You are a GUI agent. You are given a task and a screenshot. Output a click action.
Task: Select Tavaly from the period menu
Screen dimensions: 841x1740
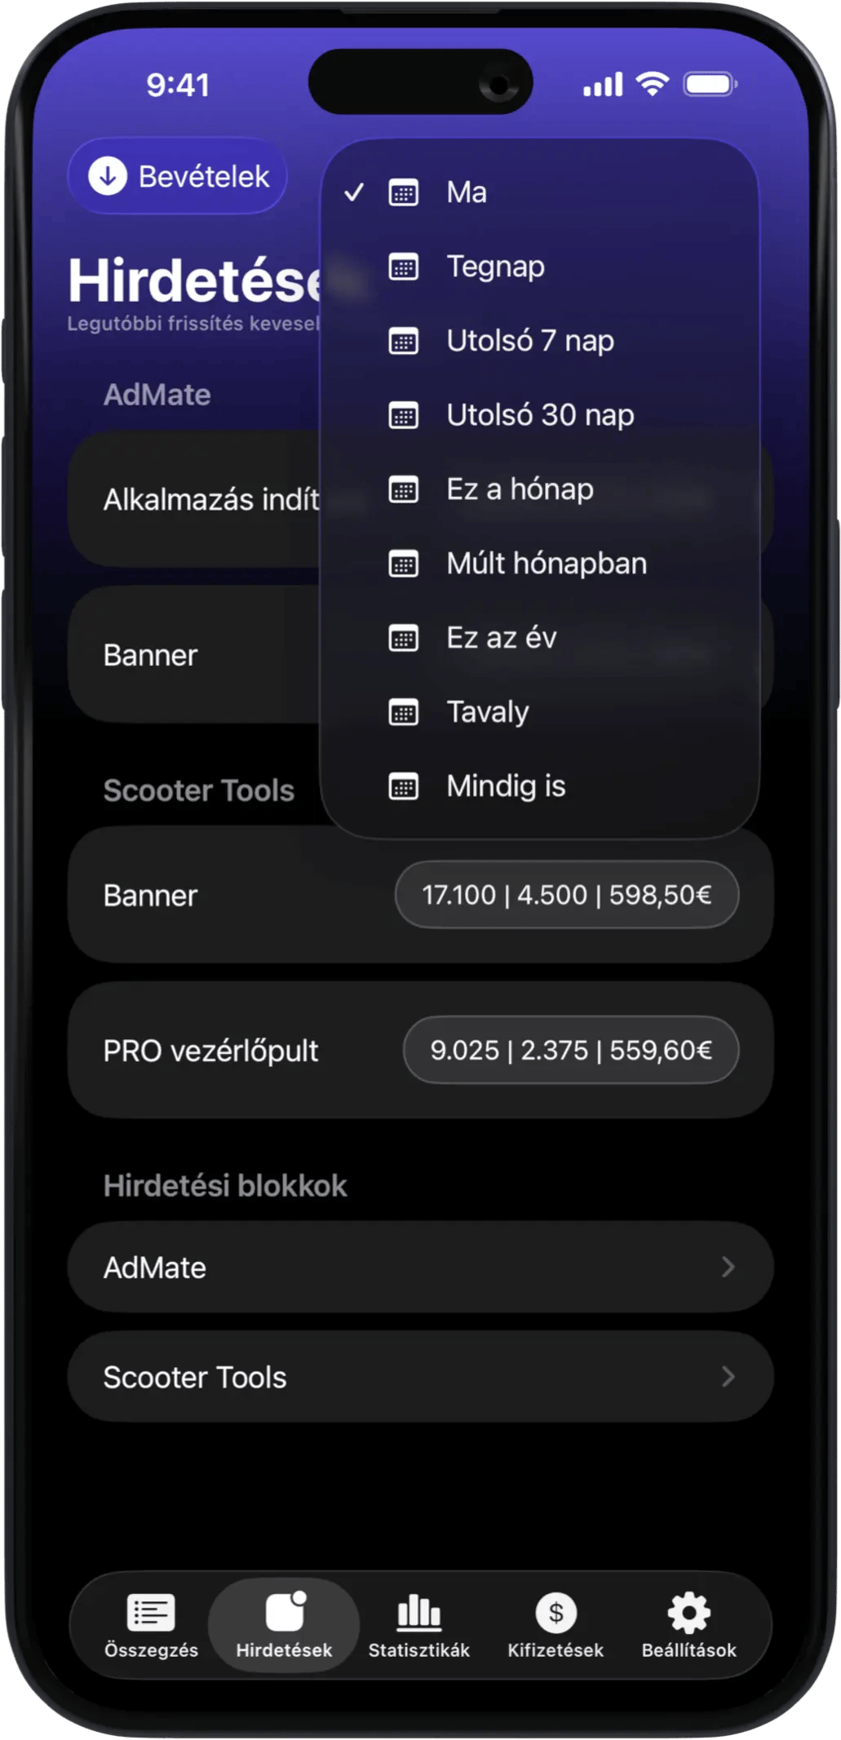tap(488, 712)
